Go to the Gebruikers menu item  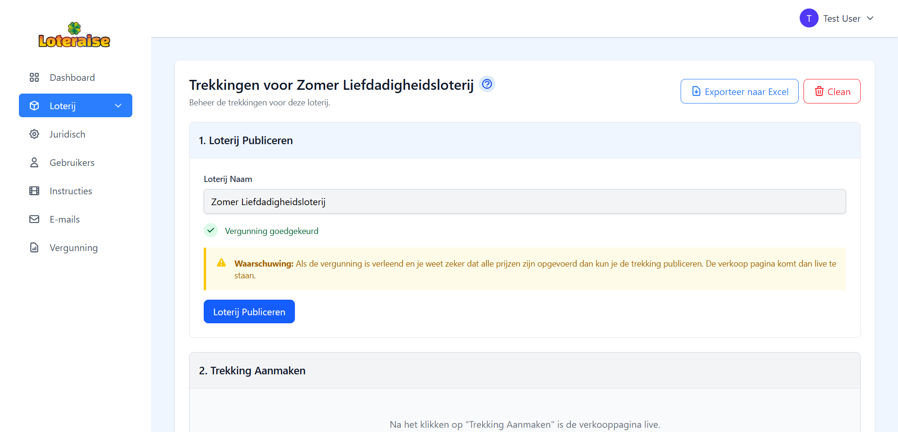[x=72, y=163]
